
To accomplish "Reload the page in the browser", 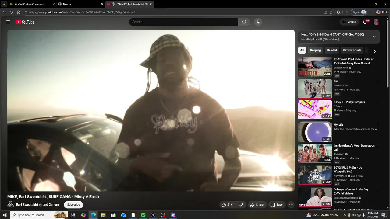I will point(11,12).
